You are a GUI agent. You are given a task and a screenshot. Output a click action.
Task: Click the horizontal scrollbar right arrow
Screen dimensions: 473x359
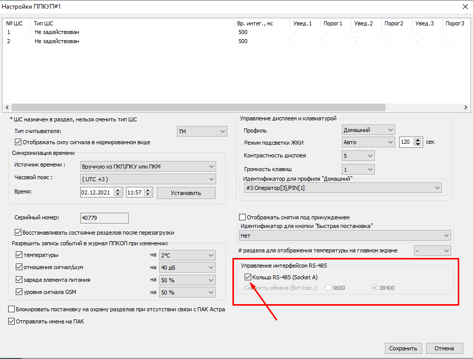point(466,108)
